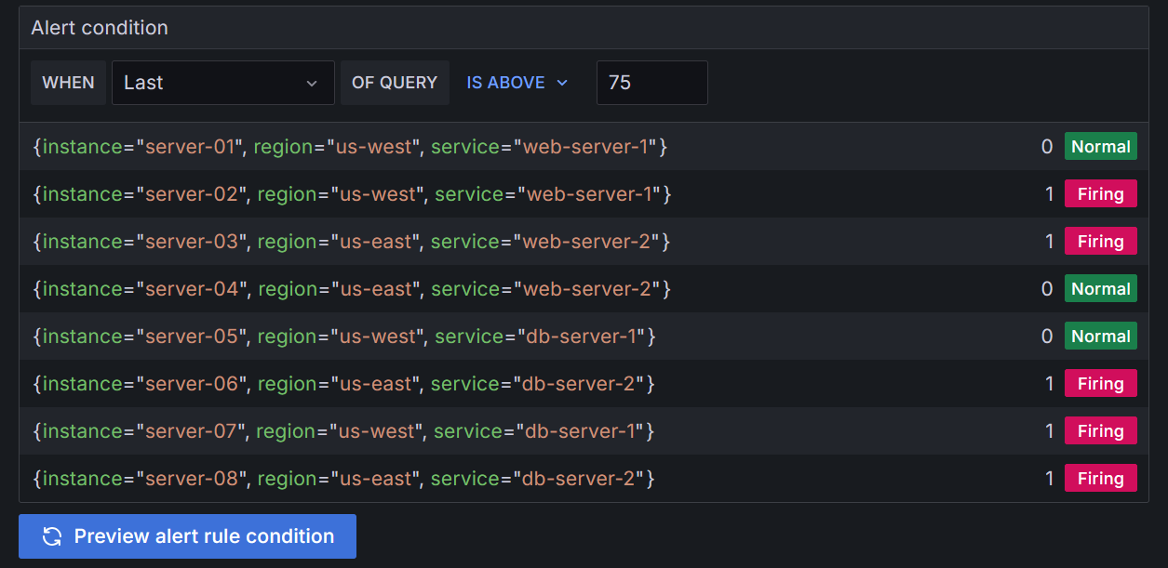Click the chevron beside IS ABOVE
The image size is (1168, 568).
pyautogui.click(x=560, y=83)
